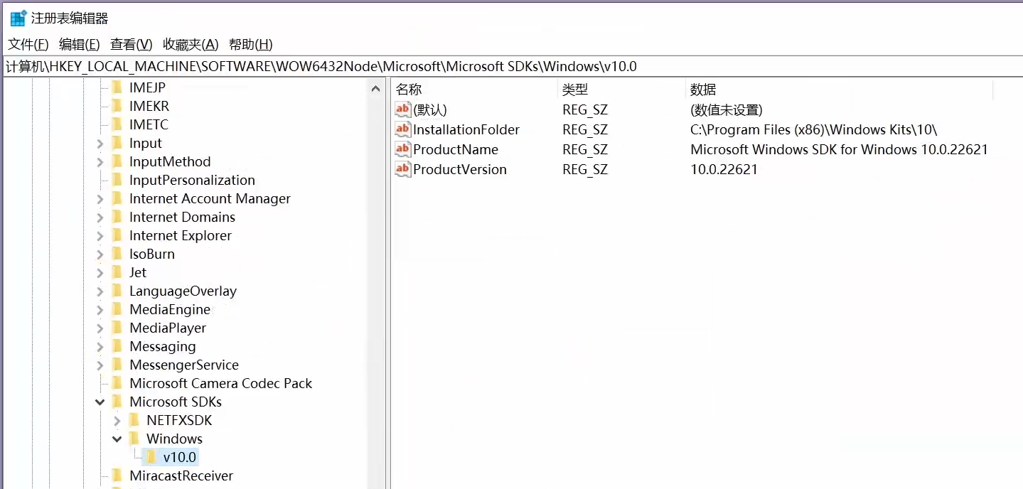Click the string icon beside (默认)
The image size is (1023, 489).
(x=402, y=109)
